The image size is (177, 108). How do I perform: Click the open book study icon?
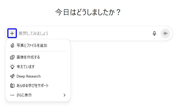click(x=12, y=86)
